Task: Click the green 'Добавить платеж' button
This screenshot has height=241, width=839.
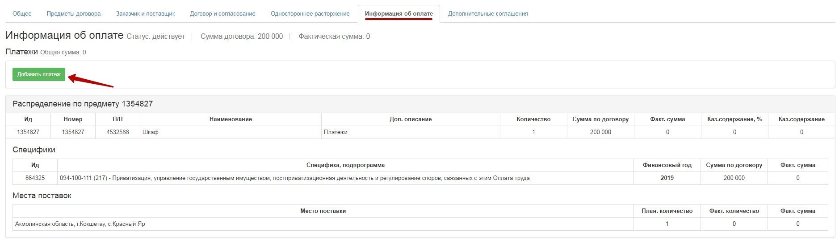Action: pyautogui.click(x=39, y=74)
